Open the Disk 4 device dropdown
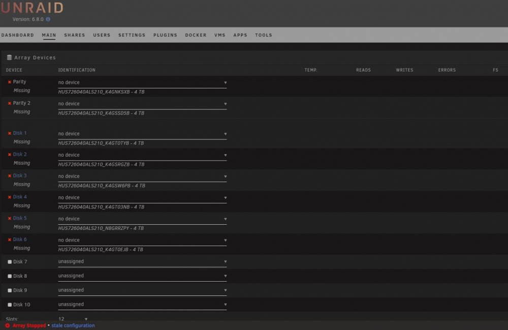The height and width of the screenshot is (330, 508). click(x=142, y=198)
